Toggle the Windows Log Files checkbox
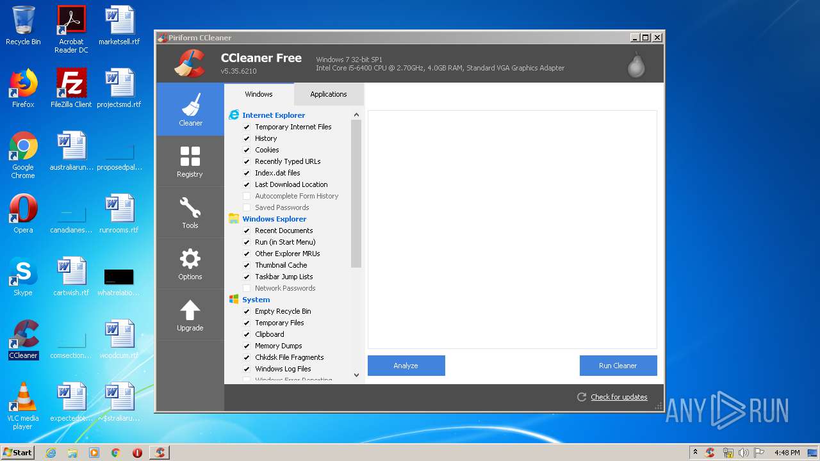 pos(247,369)
